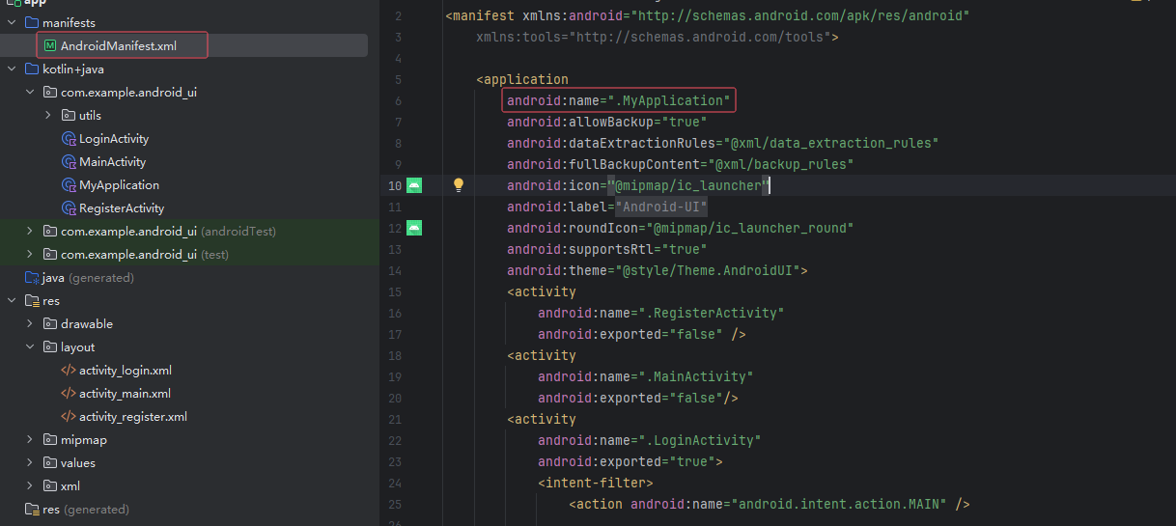Click the activity_register.xml file icon
Viewport: 1176px width, 526px height.
click(x=69, y=417)
